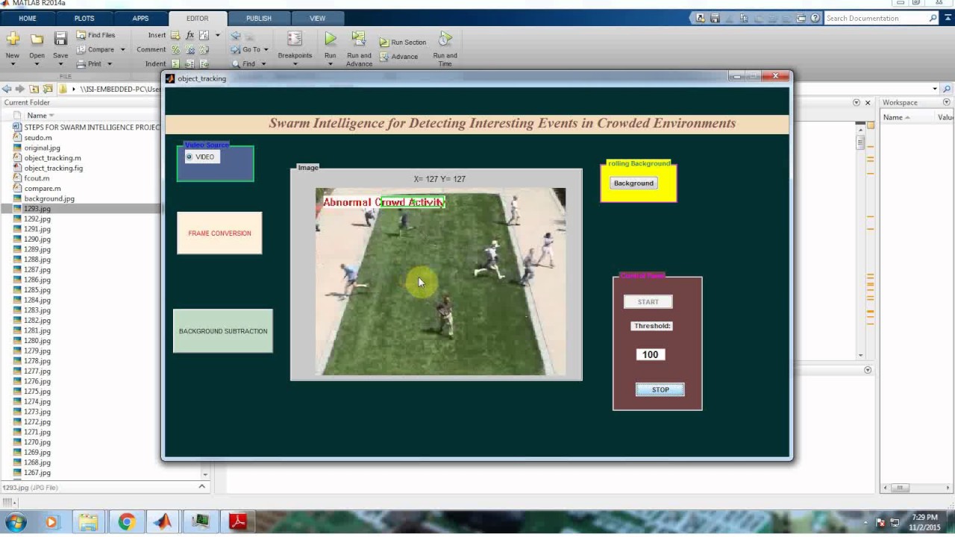Image resolution: width=955 pixels, height=537 pixels.
Task: Click the smart indent icon
Action: pyautogui.click(x=175, y=63)
